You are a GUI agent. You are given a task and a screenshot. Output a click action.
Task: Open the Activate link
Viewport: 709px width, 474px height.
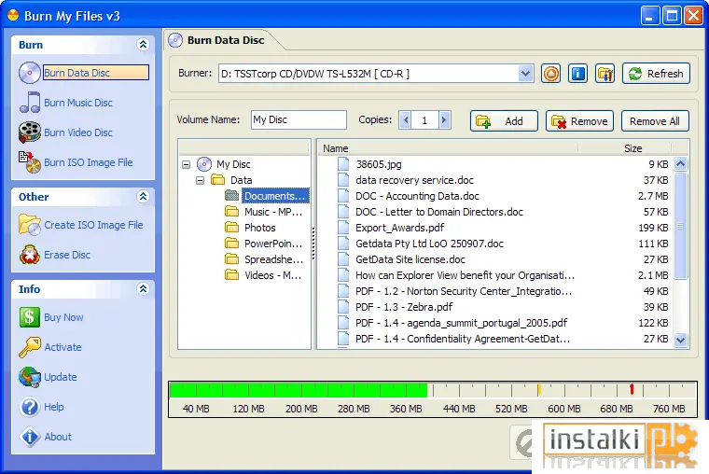(63, 347)
